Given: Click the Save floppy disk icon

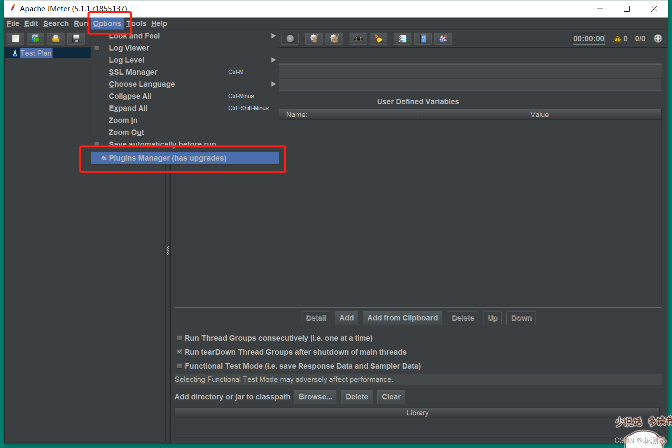Looking at the screenshot, I should [x=76, y=38].
